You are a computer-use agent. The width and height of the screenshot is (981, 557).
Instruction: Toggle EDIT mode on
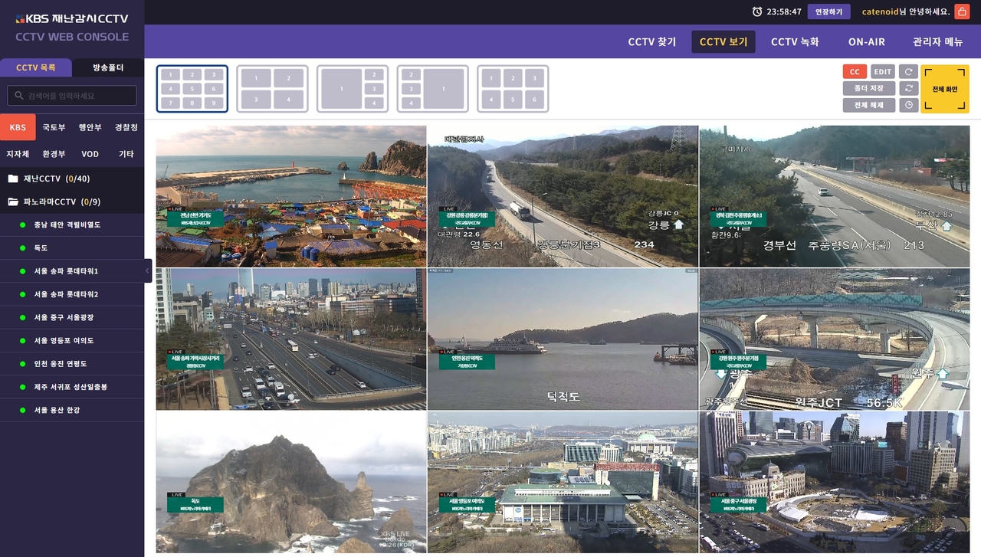point(883,72)
